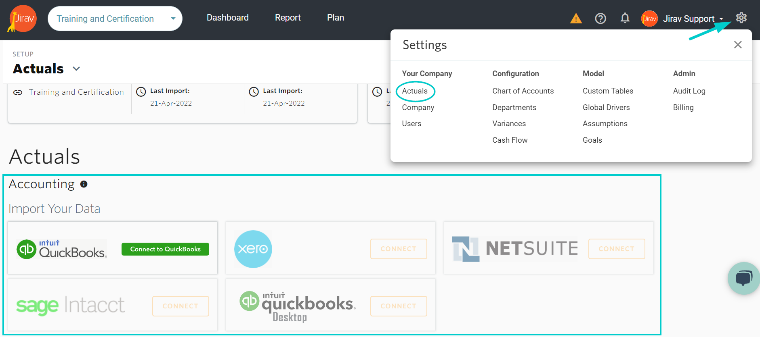Open Departments configuration
Viewport: 760px width, 337px height.
click(x=514, y=108)
